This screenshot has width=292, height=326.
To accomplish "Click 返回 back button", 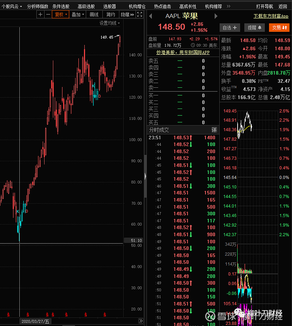I will pos(283,7).
